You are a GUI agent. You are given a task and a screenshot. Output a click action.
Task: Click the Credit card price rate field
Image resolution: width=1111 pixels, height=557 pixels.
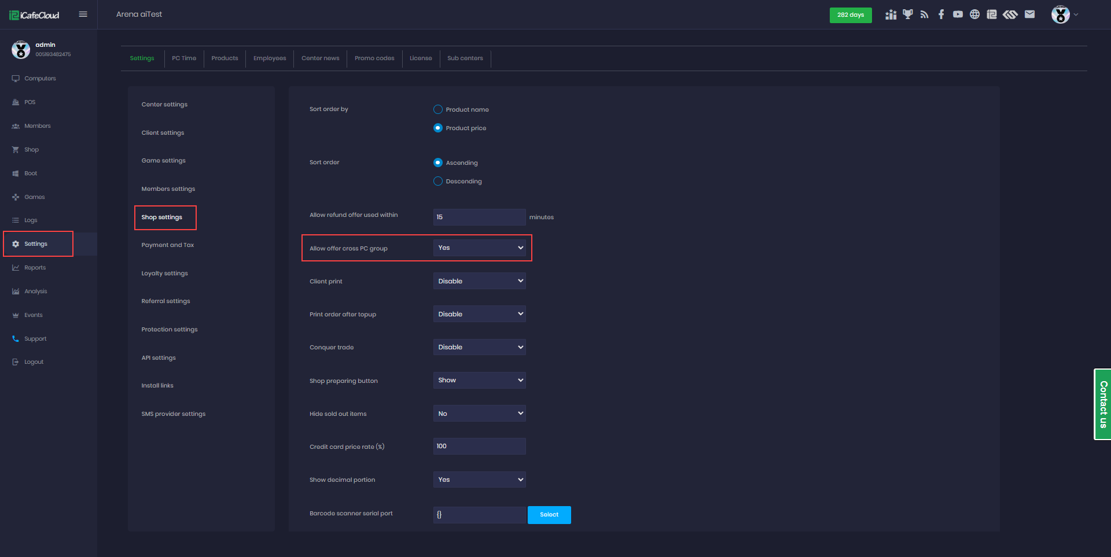[x=479, y=446]
